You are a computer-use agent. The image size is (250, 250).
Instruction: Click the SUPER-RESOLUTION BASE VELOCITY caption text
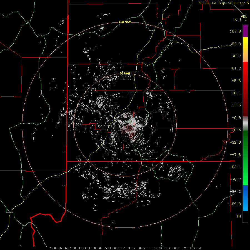[x=87, y=248]
